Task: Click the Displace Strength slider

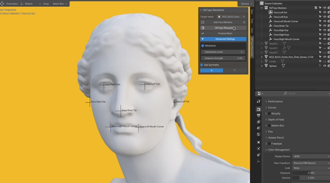Action: point(223,58)
